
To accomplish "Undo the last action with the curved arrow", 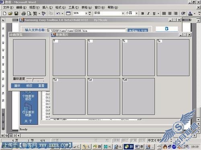I will pos(58,13).
